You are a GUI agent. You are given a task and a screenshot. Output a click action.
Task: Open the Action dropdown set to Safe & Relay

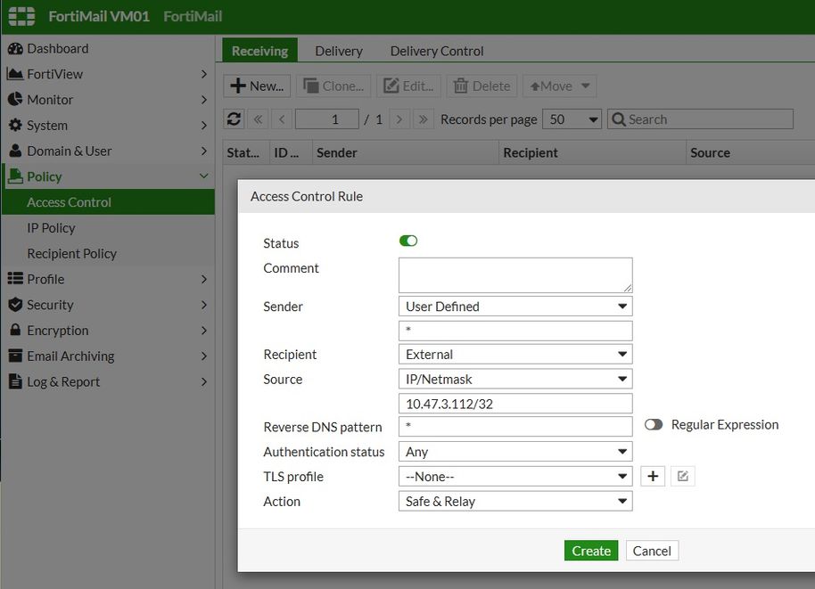coord(515,502)
